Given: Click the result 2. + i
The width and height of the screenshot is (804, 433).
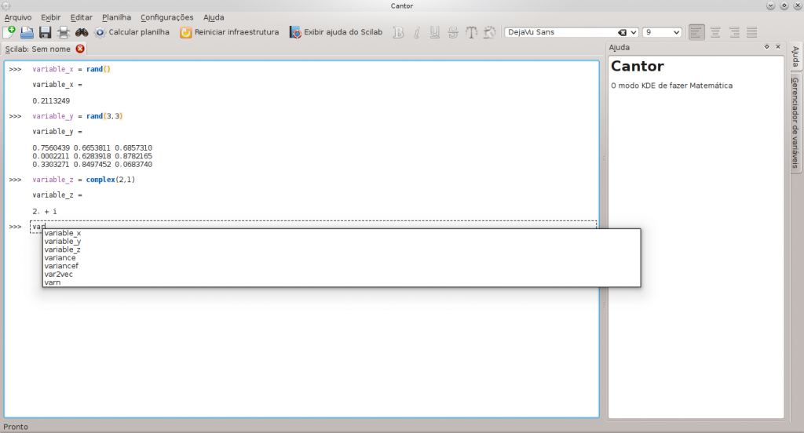Looking at the screenshot, I should (x=45, y=211).
